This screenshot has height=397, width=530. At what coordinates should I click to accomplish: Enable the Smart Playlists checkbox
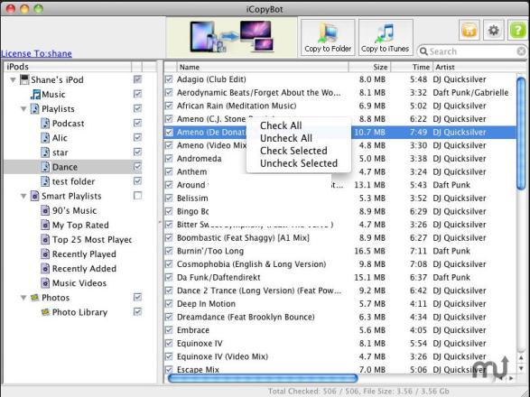click(137, 196)
